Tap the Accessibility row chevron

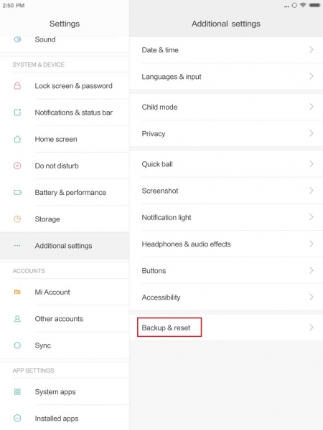point(312,297)
